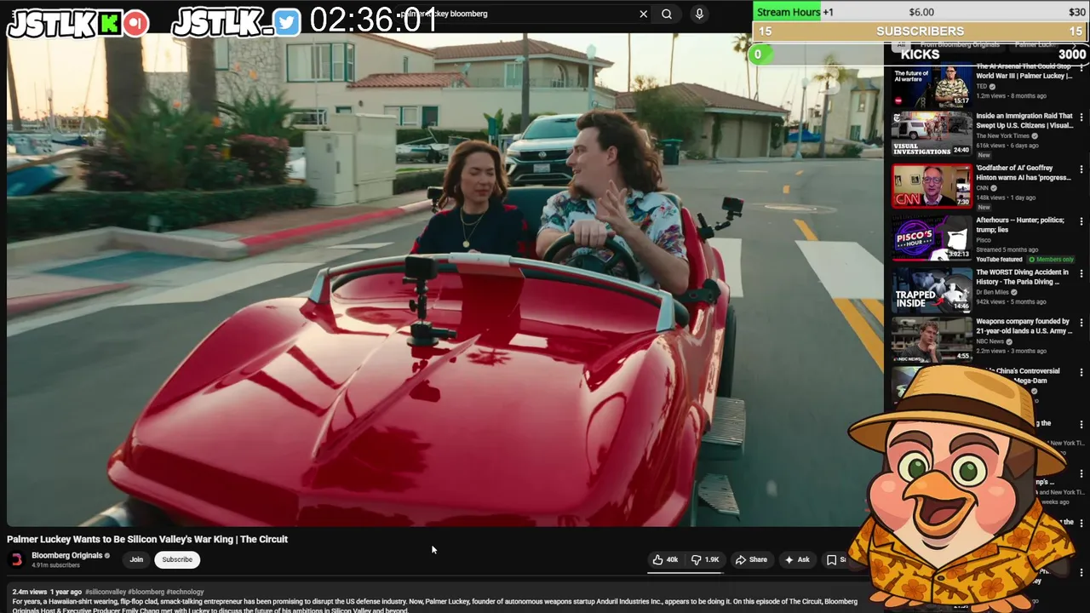The image size is (1090, 613).
Task: Click the Ask sparkle button
Action: [x=797, y=559]
